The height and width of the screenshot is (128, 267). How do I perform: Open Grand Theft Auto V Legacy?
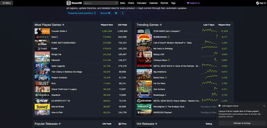point(64,89)
